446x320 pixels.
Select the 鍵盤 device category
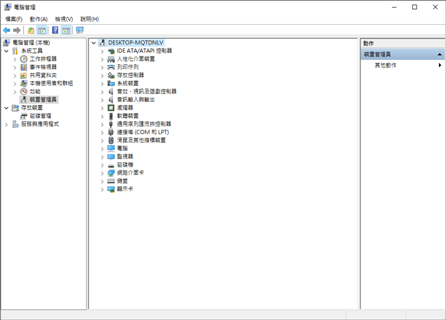pos(122,181)
